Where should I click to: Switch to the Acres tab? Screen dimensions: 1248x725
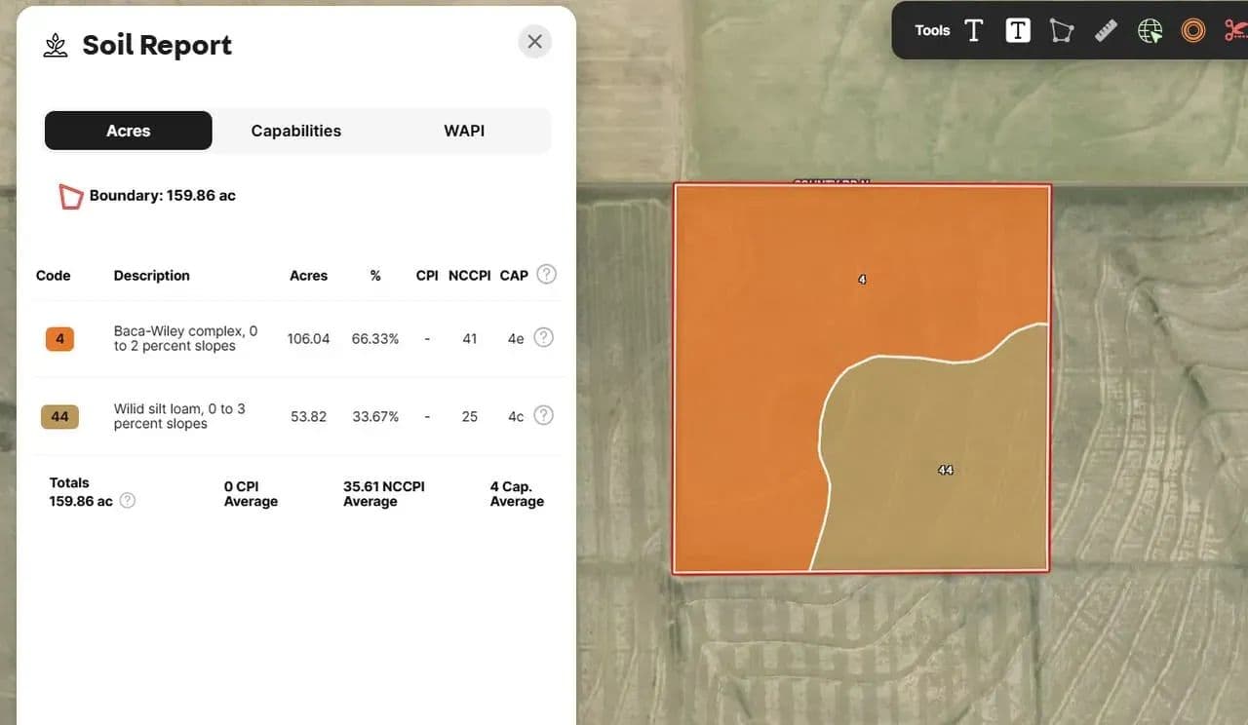click(129, 131)
